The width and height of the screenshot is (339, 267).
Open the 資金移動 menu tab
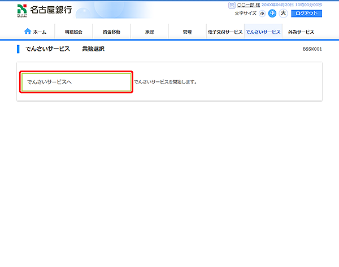coord(111,32)
